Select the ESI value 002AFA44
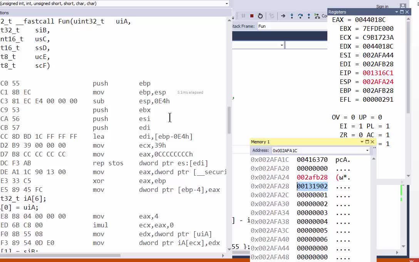 tap(378, 55)
